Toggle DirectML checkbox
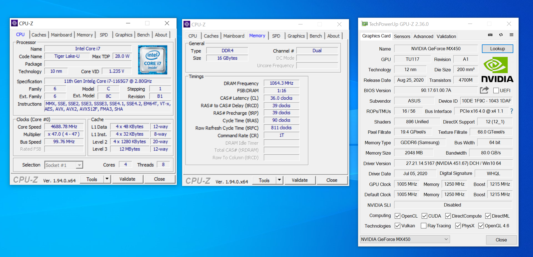The image size is (533, 257). [488, 216]
